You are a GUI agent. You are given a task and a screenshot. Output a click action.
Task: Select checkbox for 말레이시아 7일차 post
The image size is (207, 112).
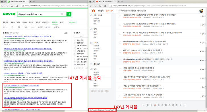[x=120, y=16]
